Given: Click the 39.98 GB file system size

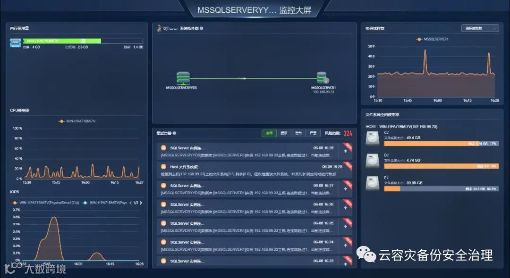Looking at the screenshot, I should click(414, 183).
